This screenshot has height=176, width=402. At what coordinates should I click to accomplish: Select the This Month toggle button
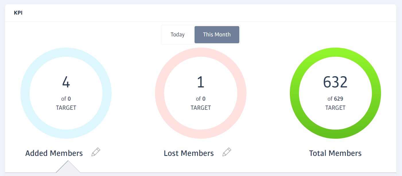point(217,35)
